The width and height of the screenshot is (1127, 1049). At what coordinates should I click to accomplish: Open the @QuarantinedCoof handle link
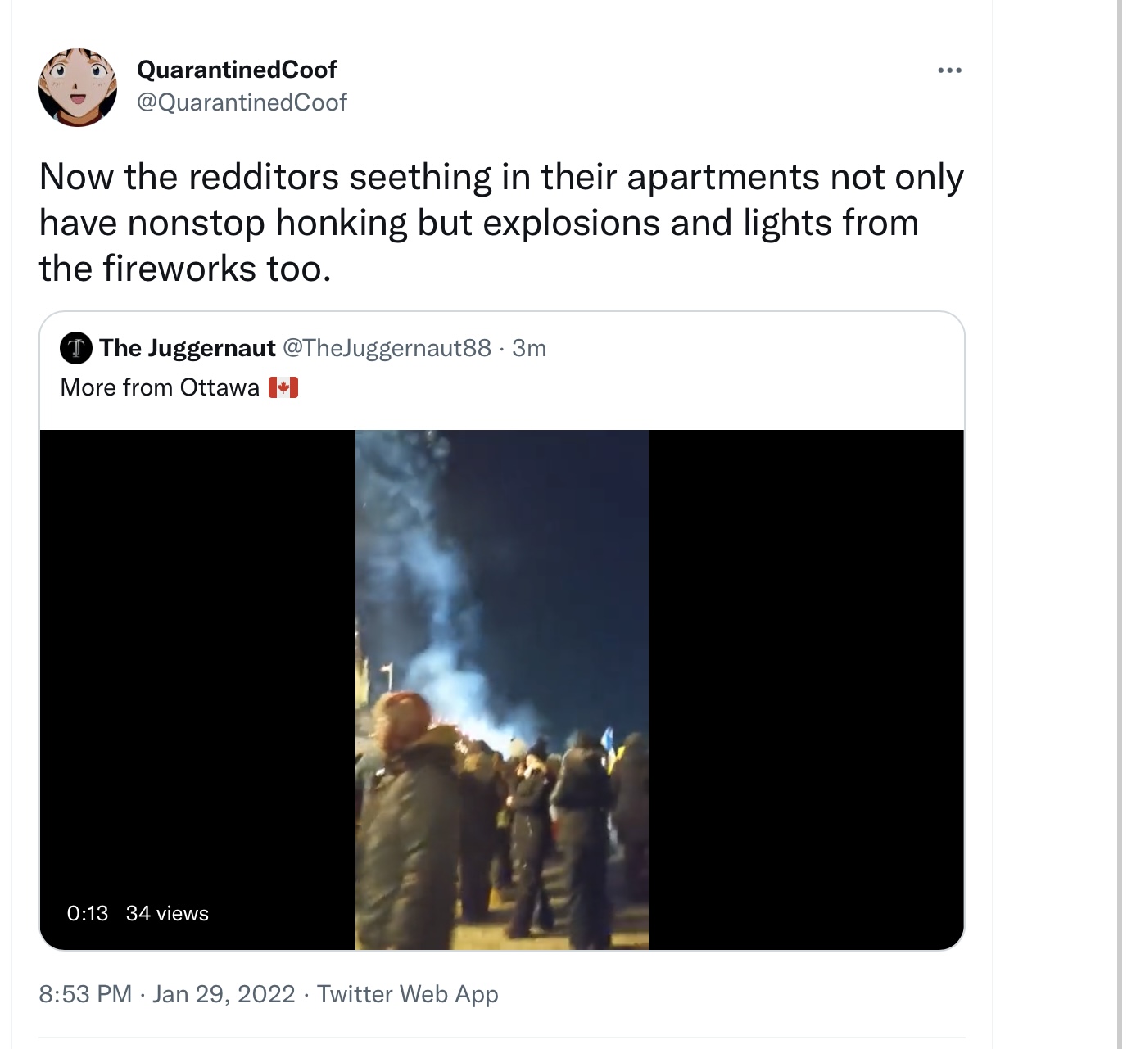[242, 102]
